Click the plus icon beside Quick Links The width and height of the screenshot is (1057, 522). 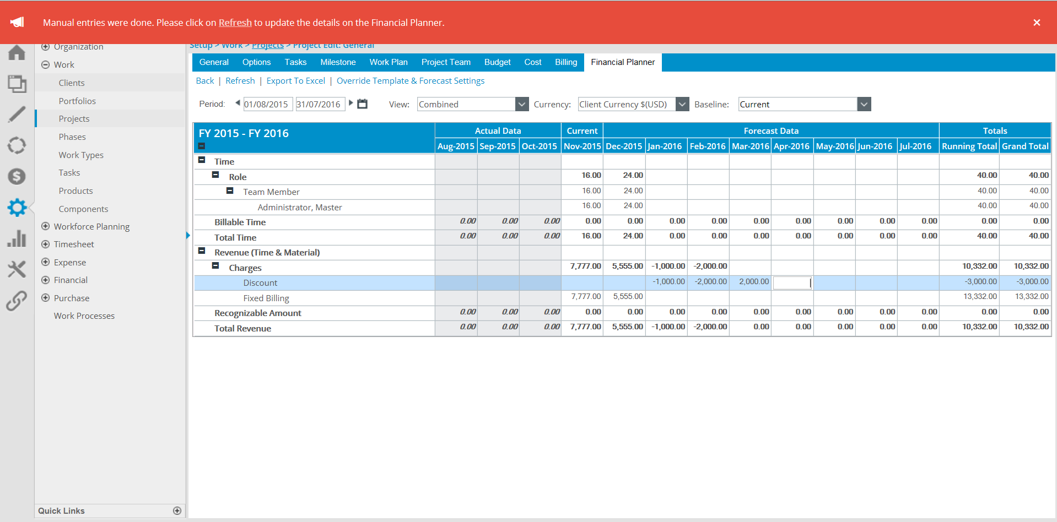pyautogui.click(x=177, y=511)
